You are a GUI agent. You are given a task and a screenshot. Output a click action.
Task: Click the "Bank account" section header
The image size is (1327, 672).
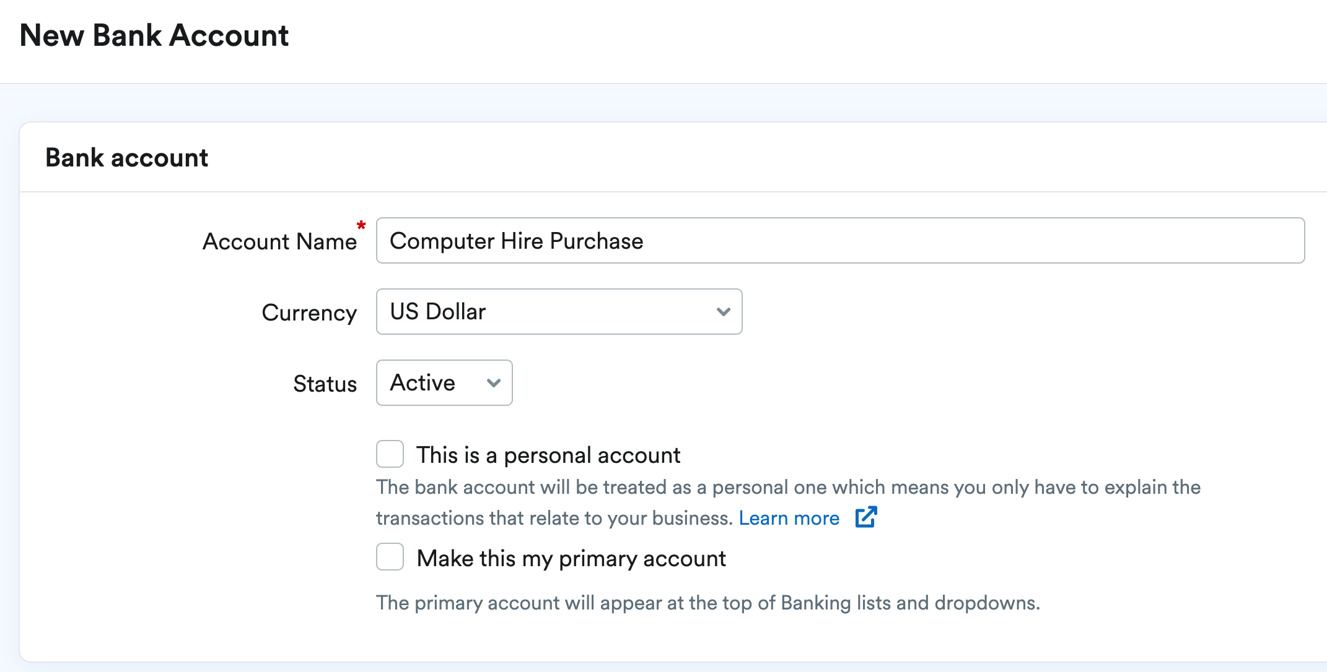tap(126, 158)
